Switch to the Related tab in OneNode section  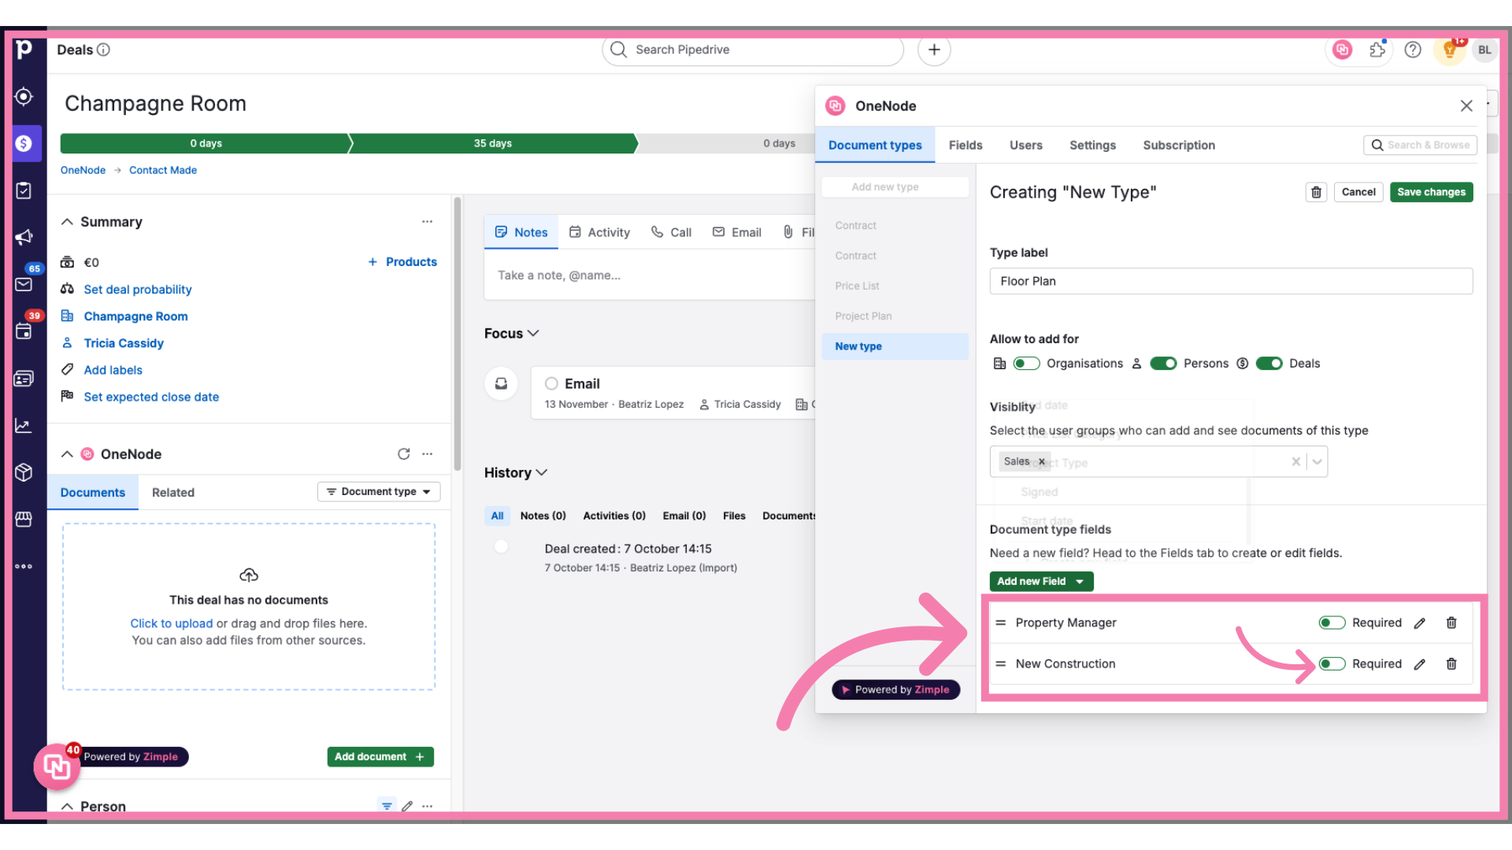173,493
